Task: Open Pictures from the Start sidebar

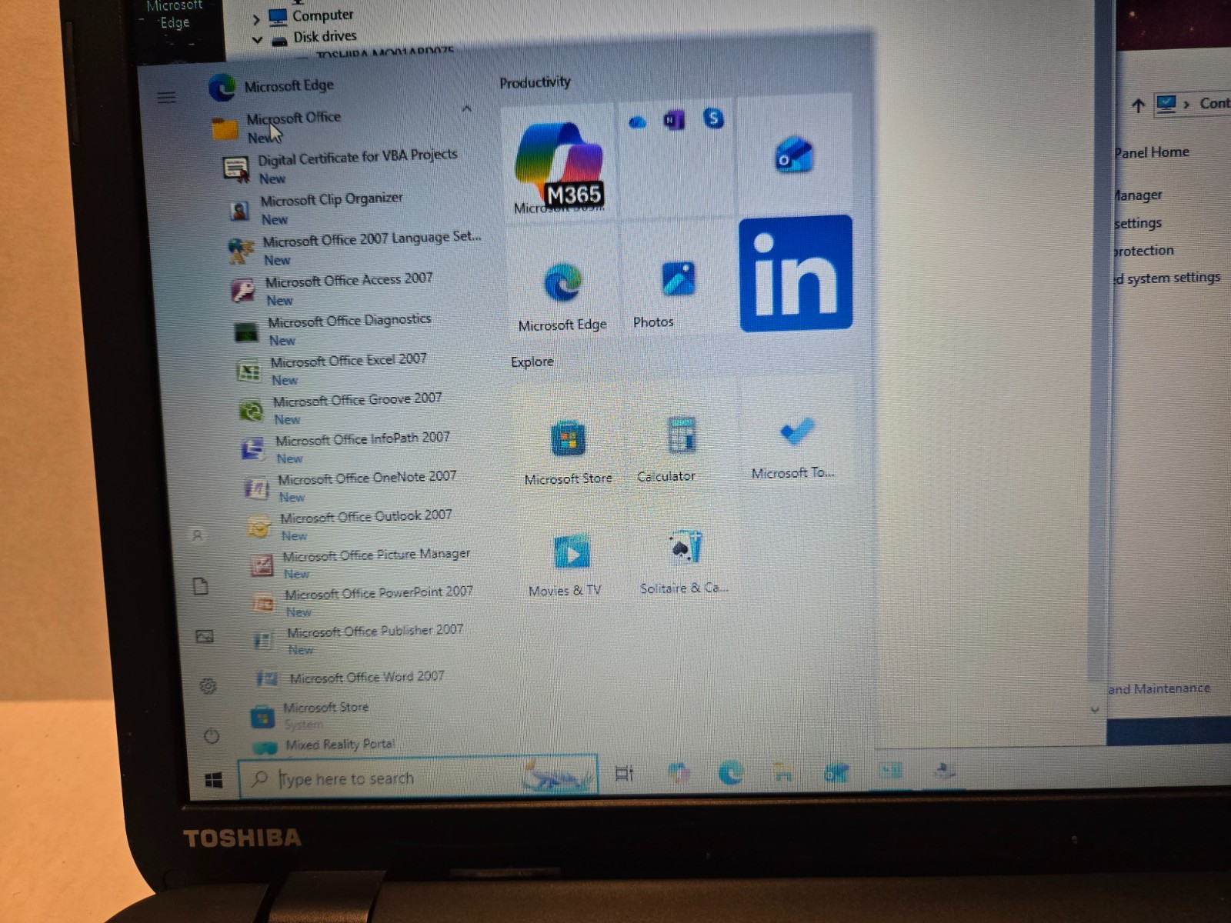Action: (204, 637)
